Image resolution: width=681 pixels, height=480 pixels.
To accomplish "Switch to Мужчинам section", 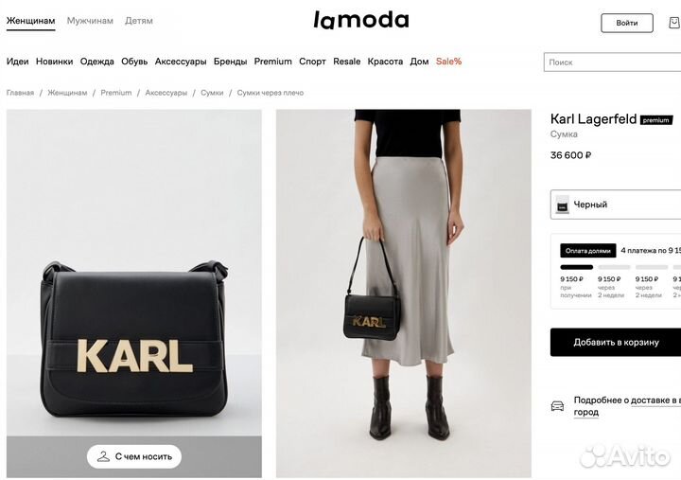I will coord(90,21).
